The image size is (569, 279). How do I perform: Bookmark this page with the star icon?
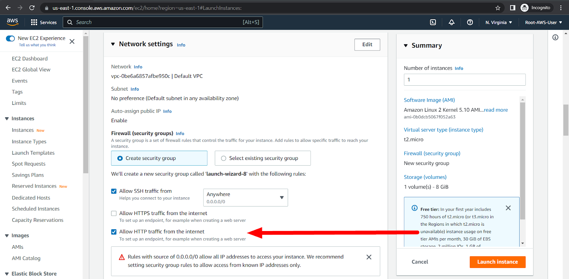pos(498,8)
